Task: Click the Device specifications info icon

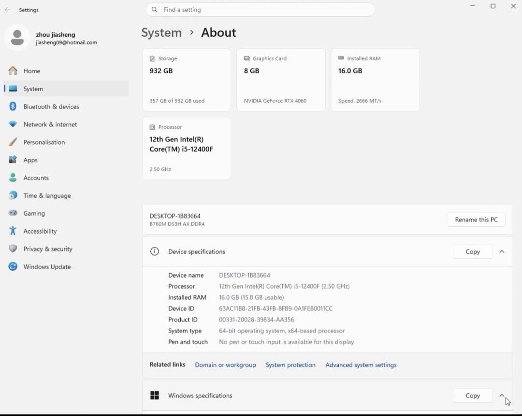Action: click(x=155, y=251)
